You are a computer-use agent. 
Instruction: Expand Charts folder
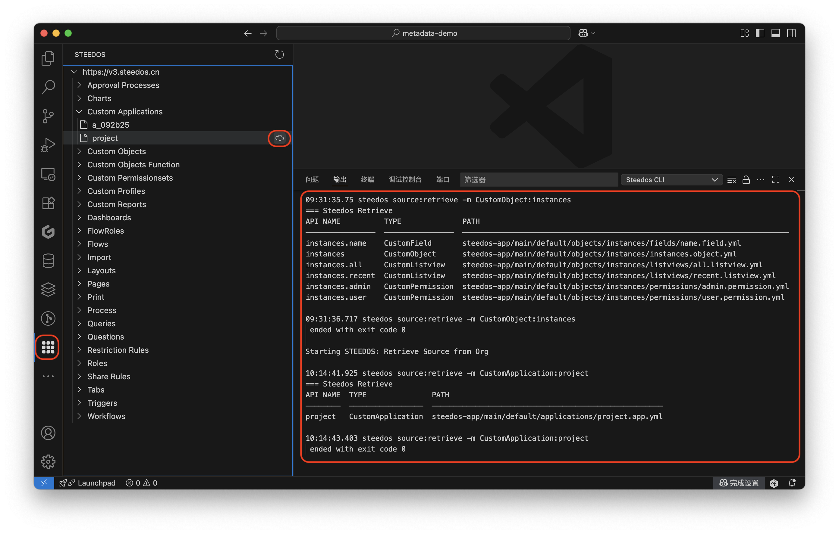click(x=79, y=98)
